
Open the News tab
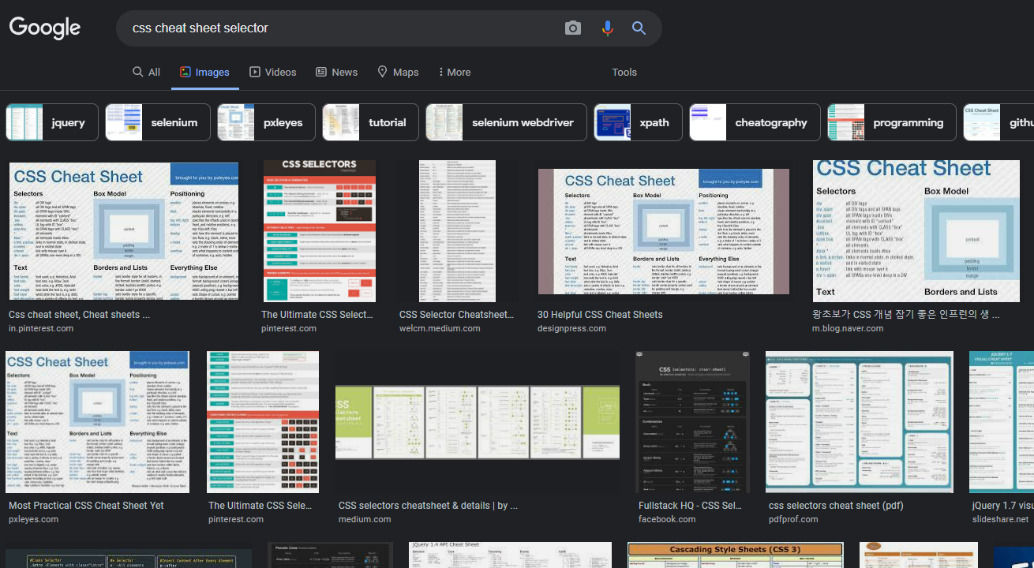point(337,72)
